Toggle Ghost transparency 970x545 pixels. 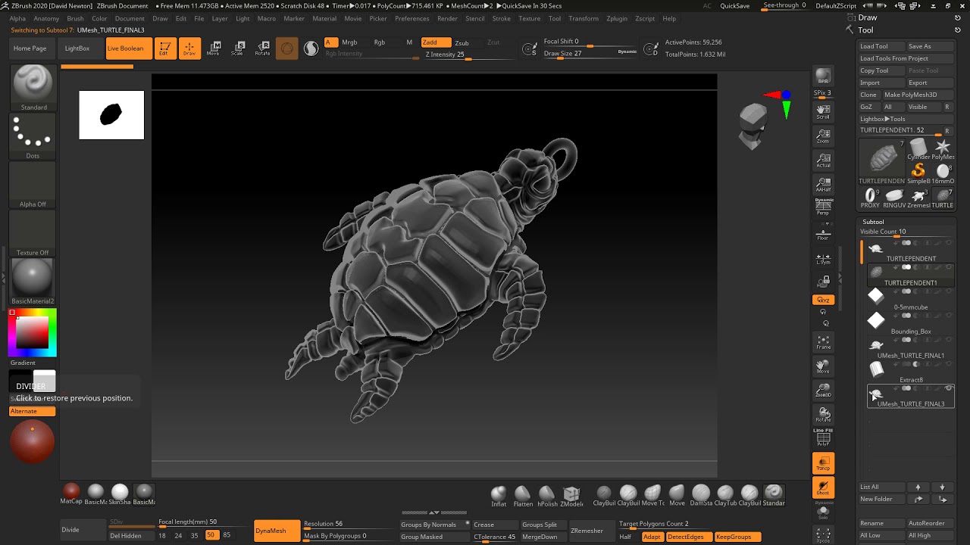click(823, 488)
